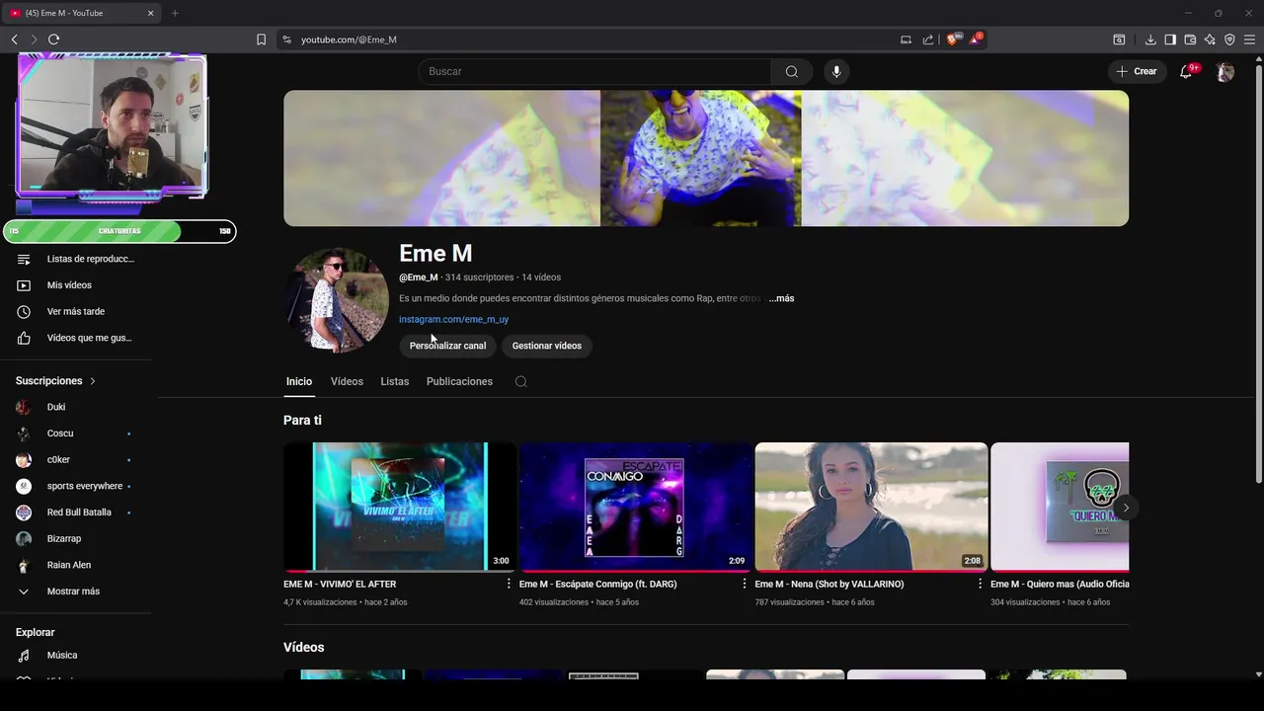Image resolution: width=1264 pixels, height=711 pixels.
Task: Play Escápate Conmigo thumbnail
Action: tap(635, 507)
